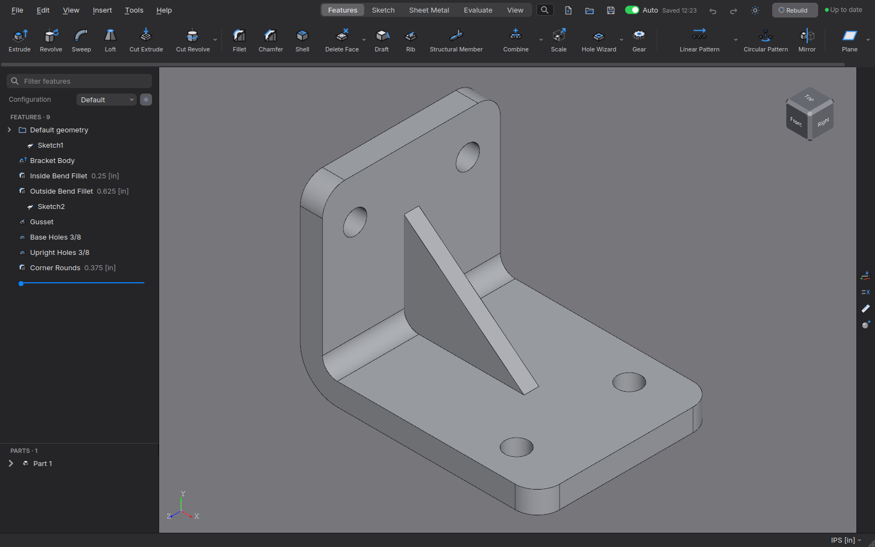
Task: Click the Right face of view cube
Action: pos(822,121)
